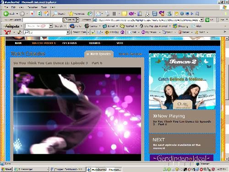The width and height of the screenshot is (229, 172).
Task: Click the red Stop loading icon
Action: pyautogui.click(x=33, y=14)
